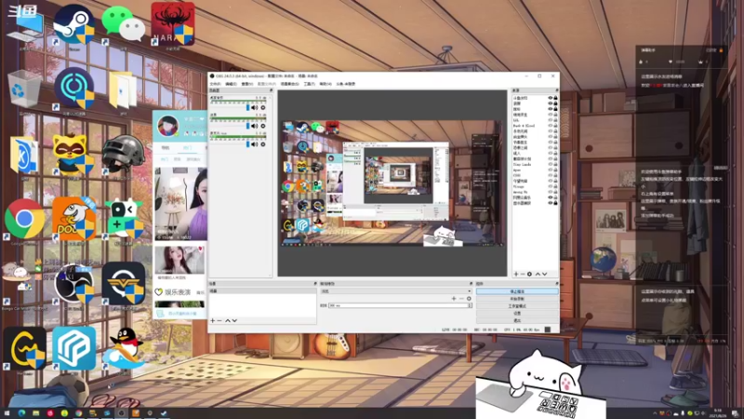Open the scene transition type dropdown
This screenshot has width=744, height=419.
point(396,291)
